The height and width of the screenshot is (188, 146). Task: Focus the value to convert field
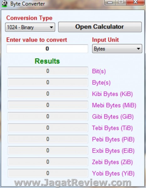click(47, 49)
